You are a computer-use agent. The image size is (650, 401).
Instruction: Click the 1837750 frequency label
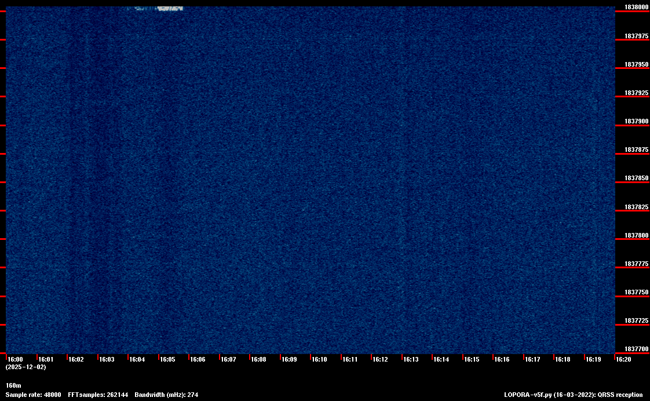(x=636, y=293)
